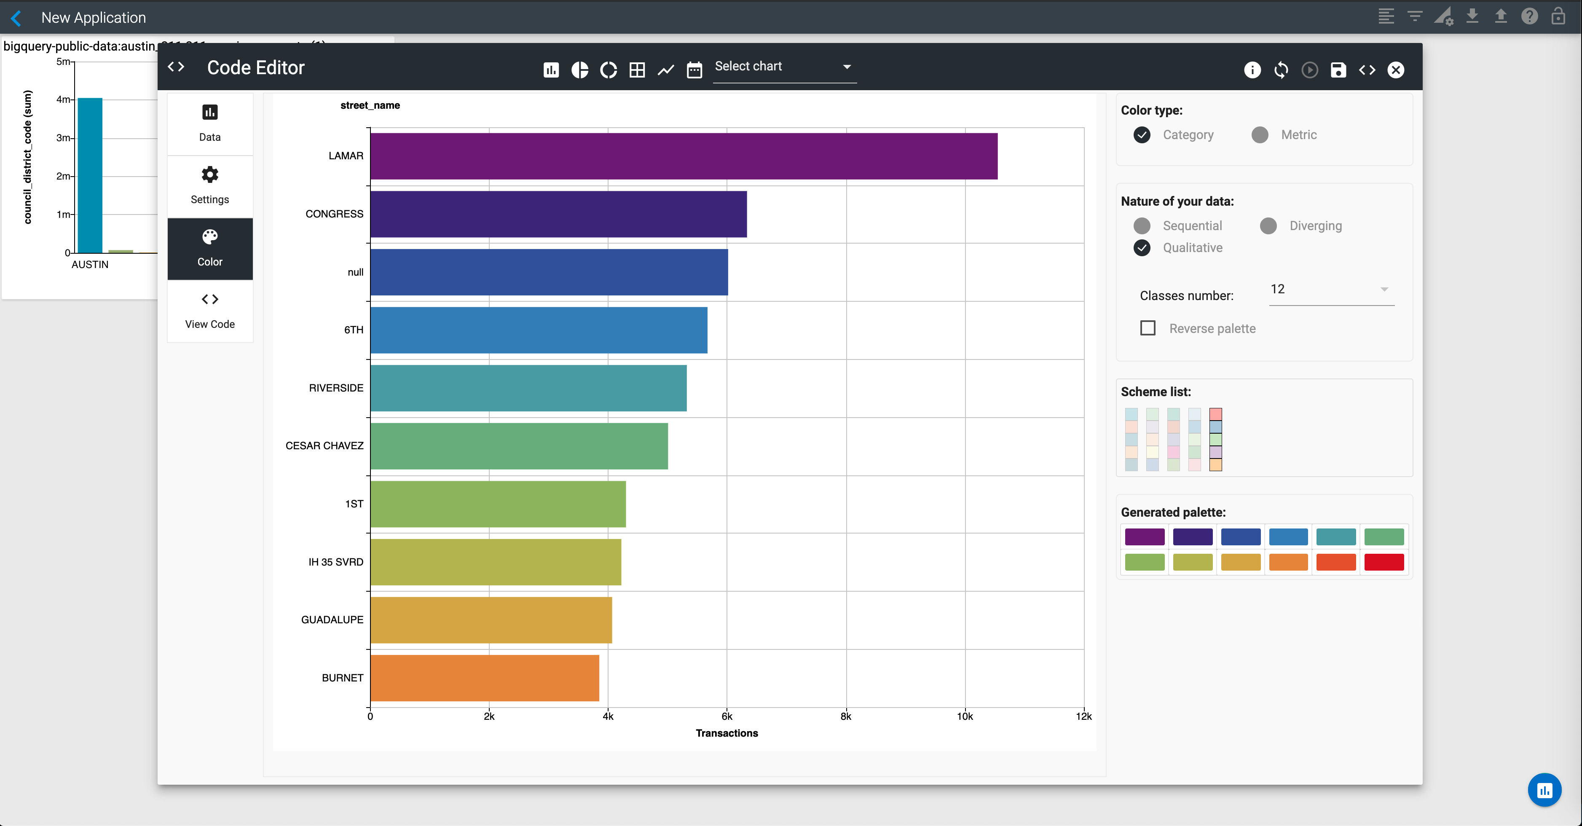Click the red swatch in Generated palette
Screen dimensions: 1582x826
[1384, 562]
